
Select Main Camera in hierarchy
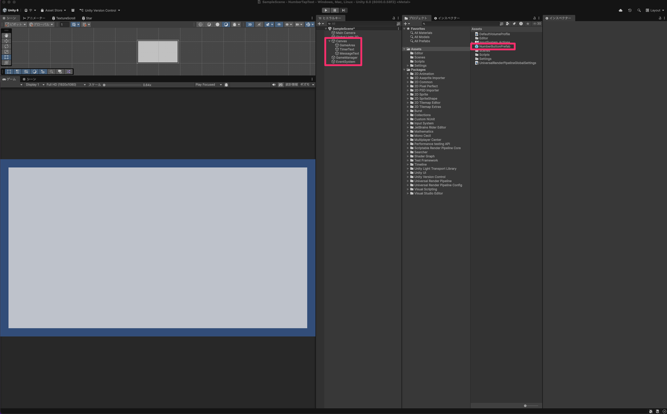click(x=344, y=33)
